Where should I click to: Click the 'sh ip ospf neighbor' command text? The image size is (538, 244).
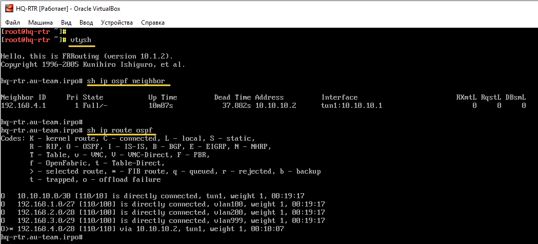click(126, 81)
